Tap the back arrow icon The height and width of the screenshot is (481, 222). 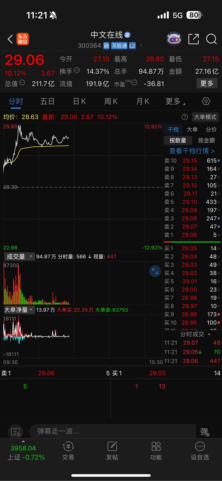coord(10,39)
